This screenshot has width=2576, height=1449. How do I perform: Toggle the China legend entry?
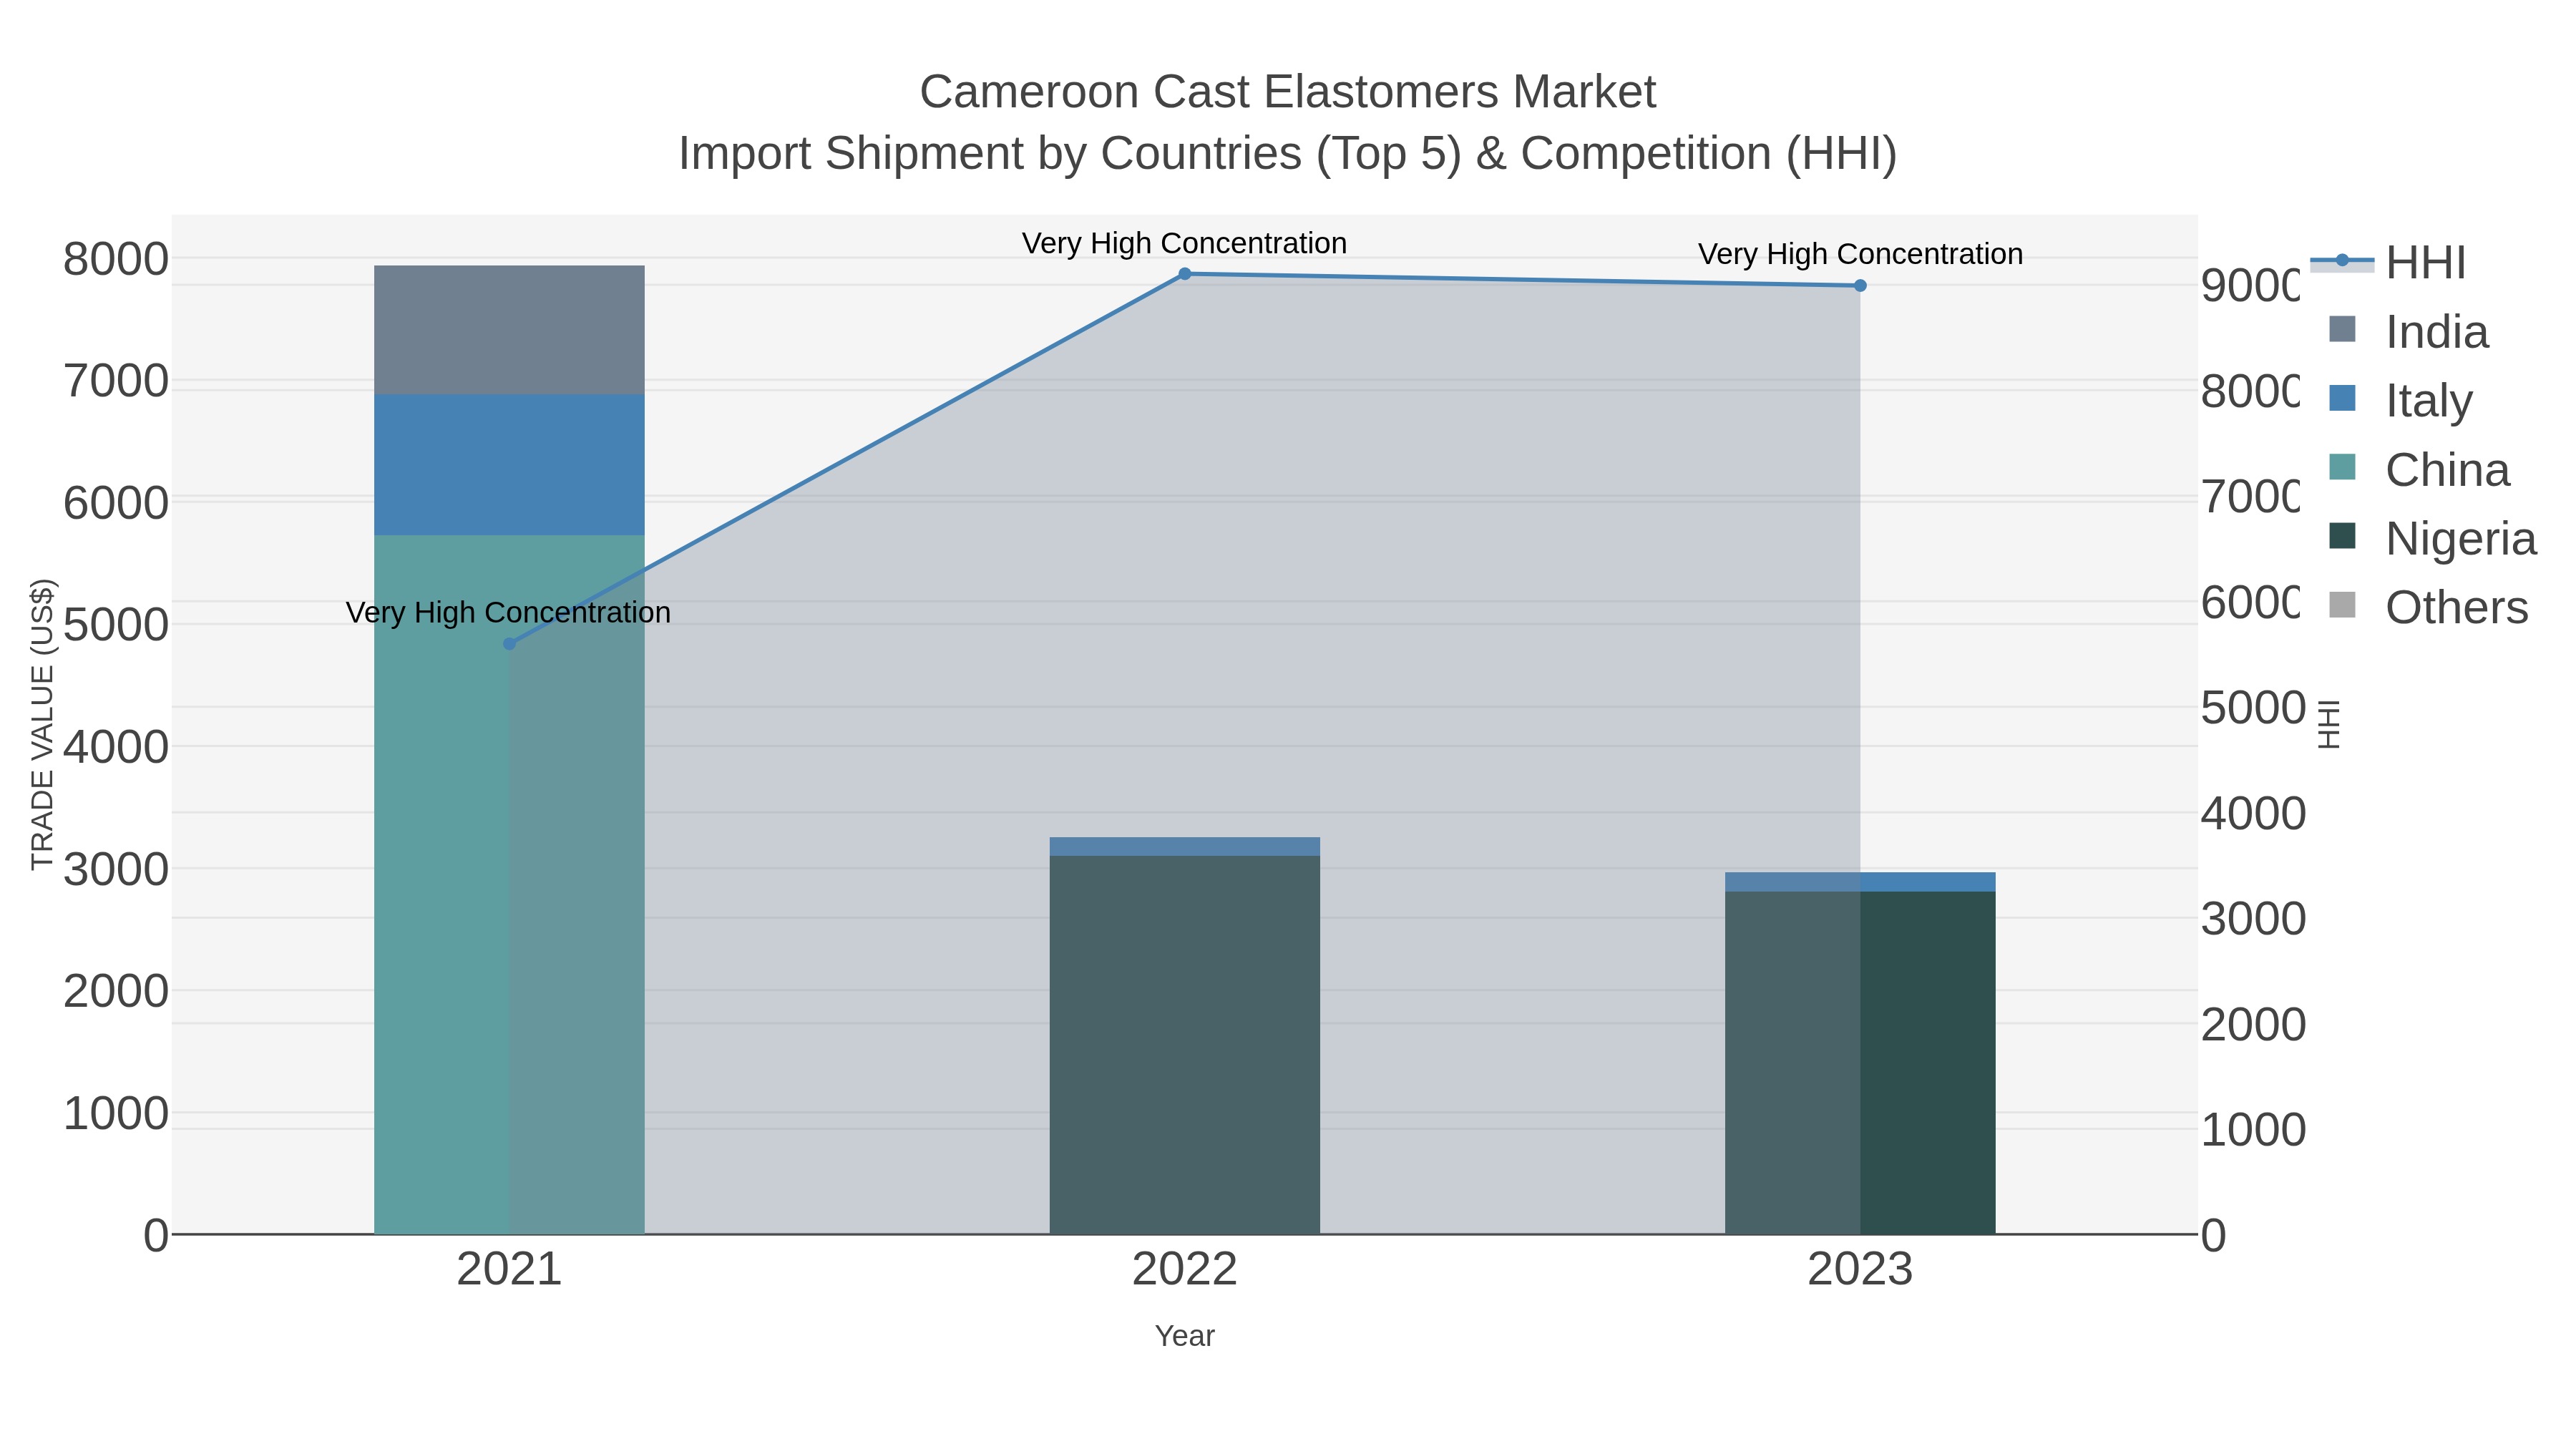[2419, 470]
